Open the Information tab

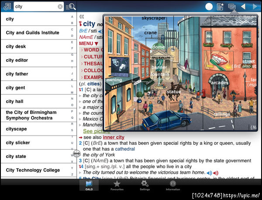coord(173,186)
